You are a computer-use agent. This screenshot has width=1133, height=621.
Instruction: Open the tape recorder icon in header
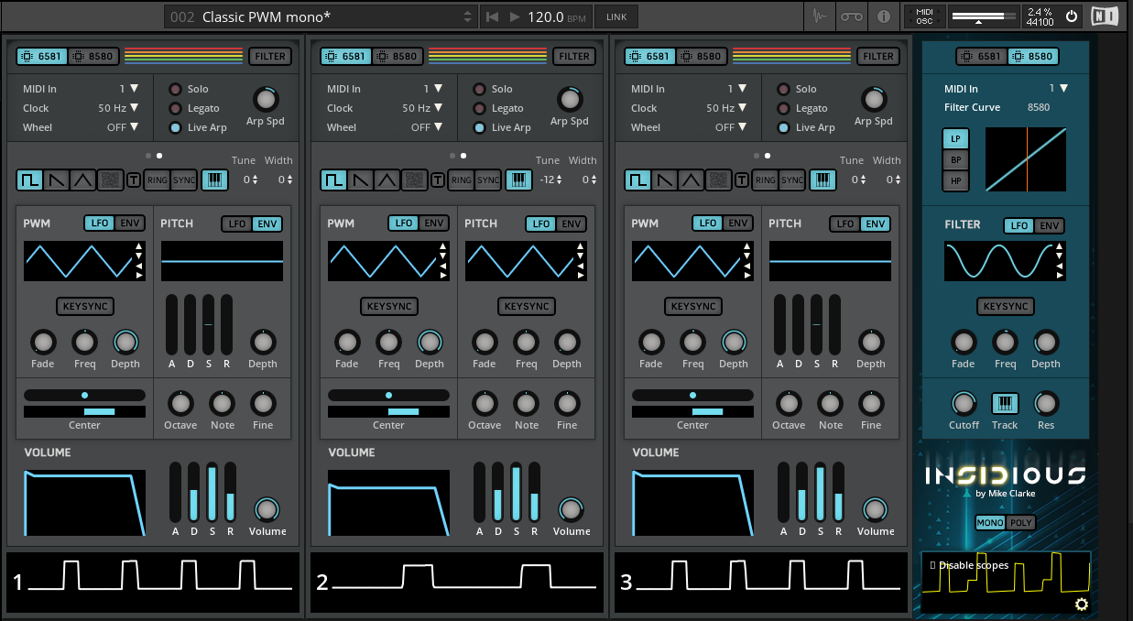point(852,16)
